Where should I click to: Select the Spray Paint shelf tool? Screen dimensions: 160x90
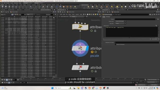point(43,7)
